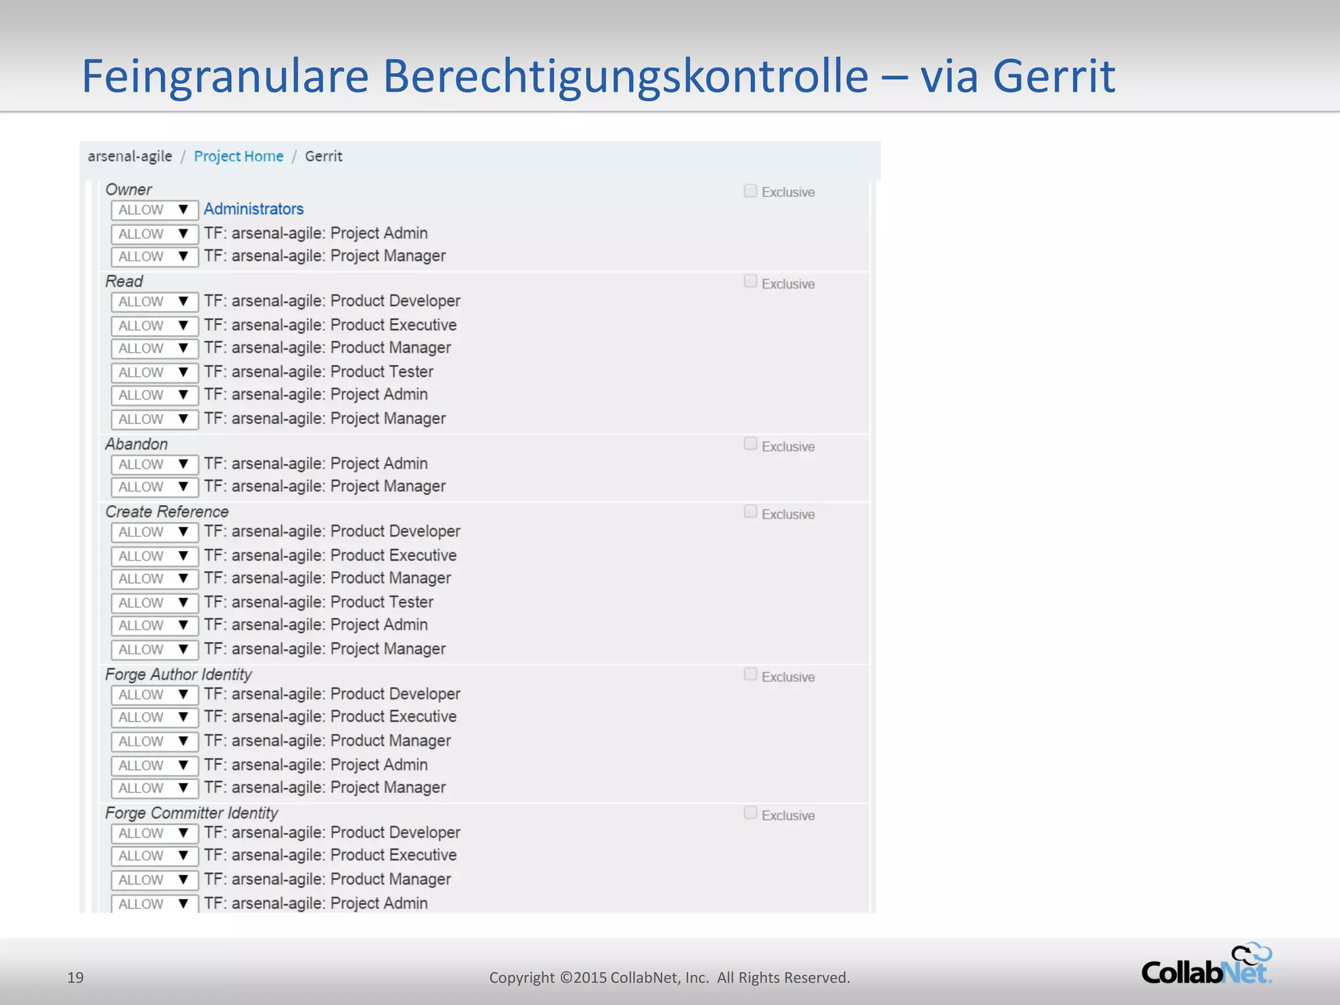Open ALLOW dropdown for Create Reference Product Executive

click(x=154, y=555)
